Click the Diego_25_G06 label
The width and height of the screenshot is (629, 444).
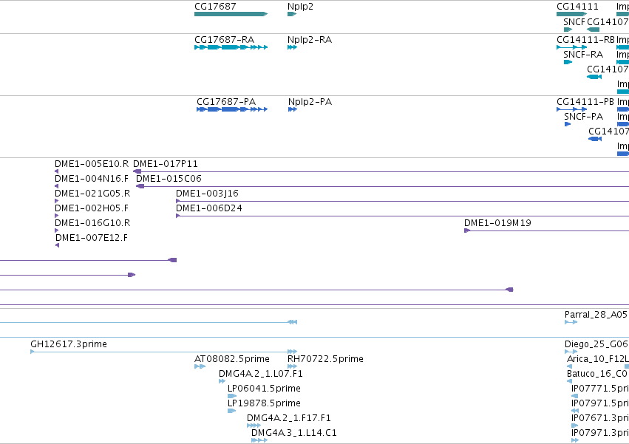click(x=596, y=344)
